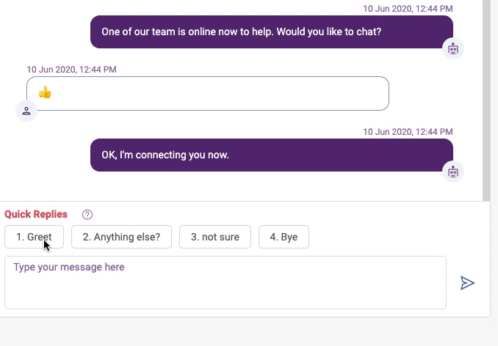Click the top timestamp above the first bot message
This screenshot has width=498, height=346.
408,9
